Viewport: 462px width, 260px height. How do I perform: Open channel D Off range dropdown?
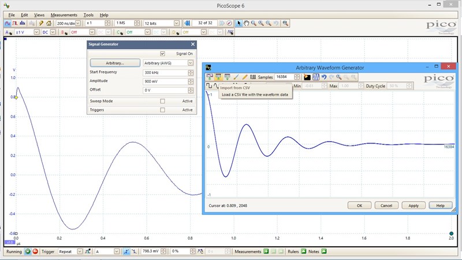pos(203,32)
